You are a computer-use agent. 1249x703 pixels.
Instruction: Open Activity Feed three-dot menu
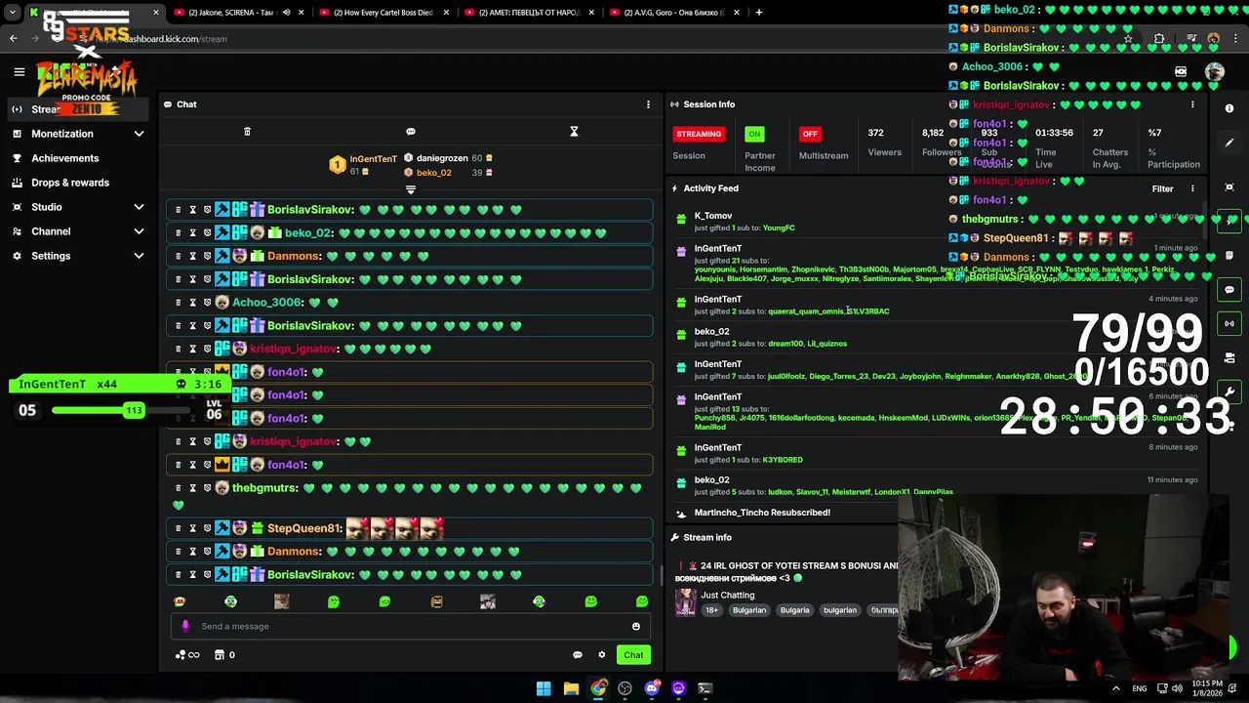click(x=1192, y=188)
